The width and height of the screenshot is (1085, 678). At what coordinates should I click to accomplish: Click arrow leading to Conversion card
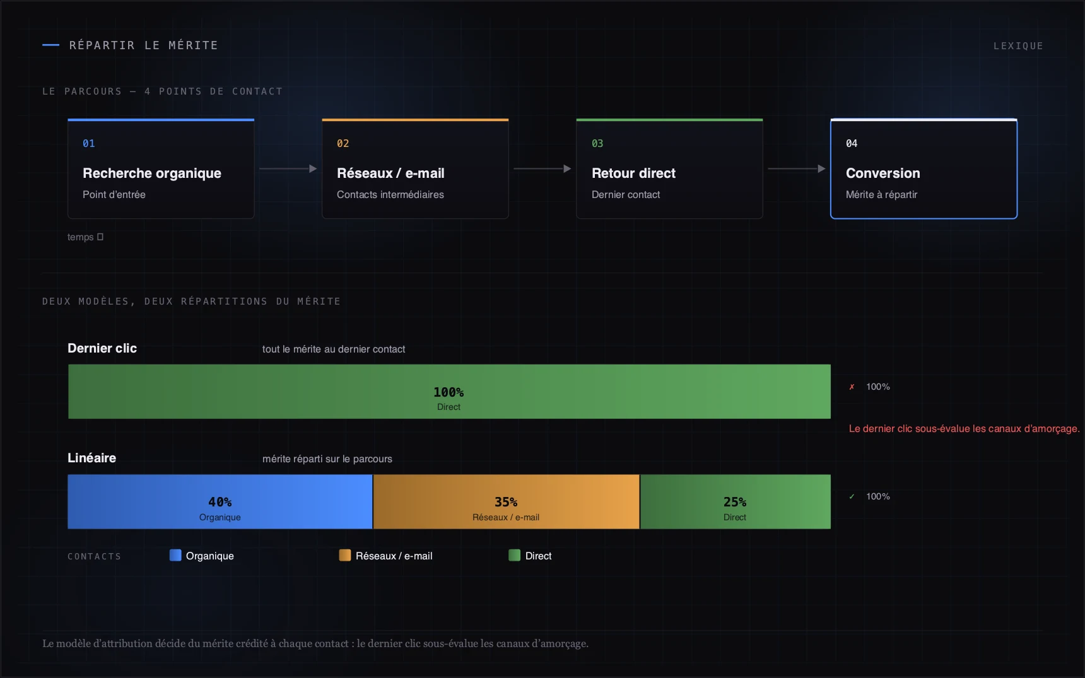click(797, 168)
